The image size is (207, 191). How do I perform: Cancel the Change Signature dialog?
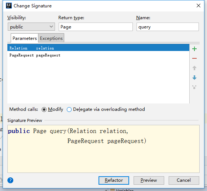click(x=184, y=180)
